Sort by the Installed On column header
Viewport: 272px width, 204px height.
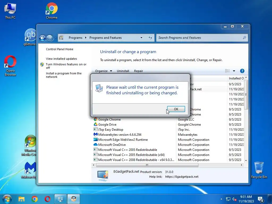click(x=236, y=78)
